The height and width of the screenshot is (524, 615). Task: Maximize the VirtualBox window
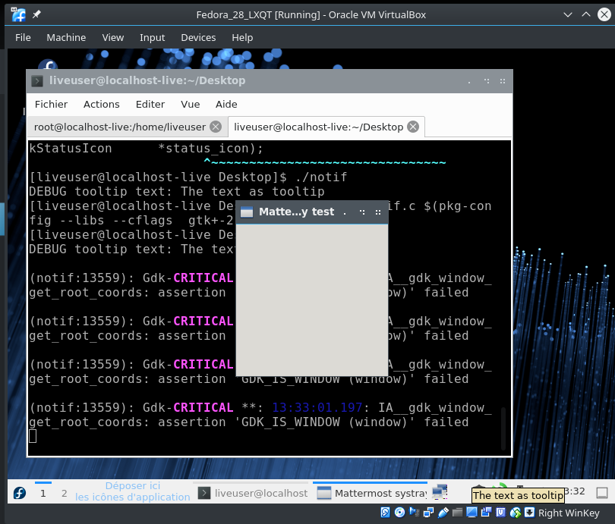point(586,14)
